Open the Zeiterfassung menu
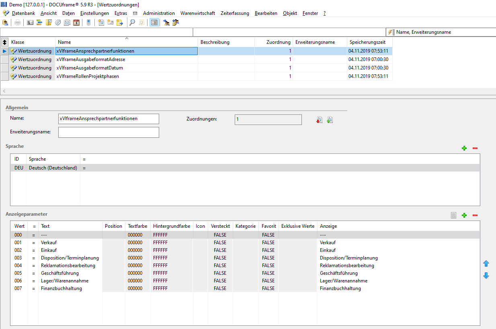 [x=235, y=13]
